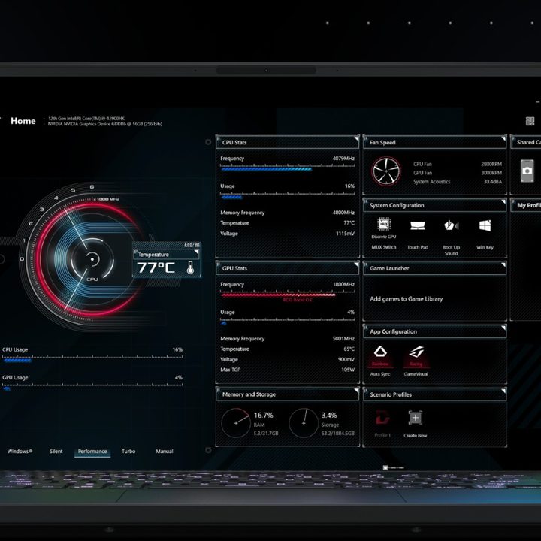This screenshot has height=541, width=541.
Task: Click the Home page title
Action: [x=23, y=121]
